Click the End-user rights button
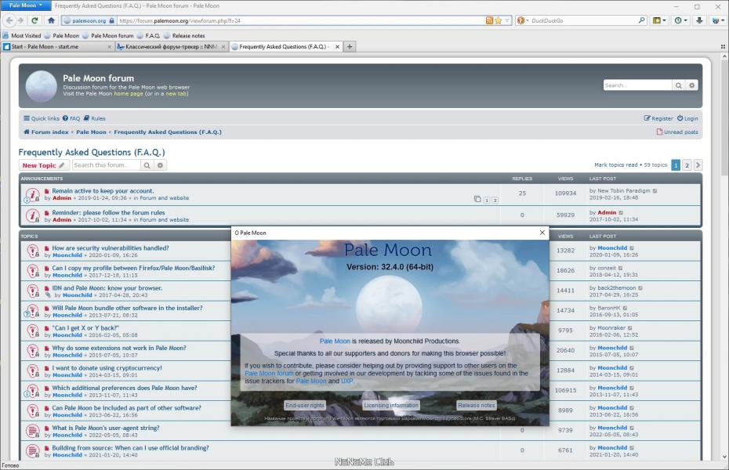The height and width of the screenshot is (470, 729). click(305, 406)
